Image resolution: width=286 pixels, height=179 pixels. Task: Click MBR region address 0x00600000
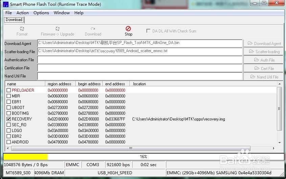pos(58,96)
